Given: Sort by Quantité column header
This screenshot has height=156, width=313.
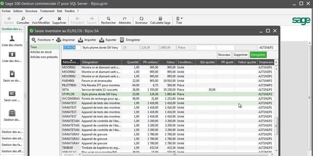Looking at the screenshot, I should coord(131,62).
